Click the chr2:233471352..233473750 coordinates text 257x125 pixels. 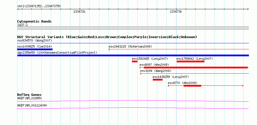[x=39, y=6]
